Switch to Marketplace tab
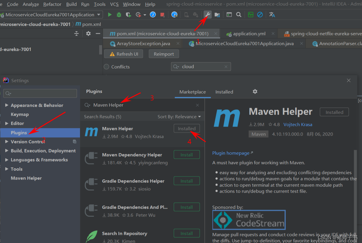362x243 pixels. (192, 92)
